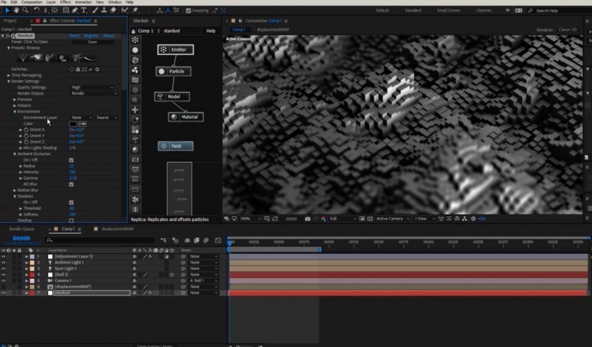Screen dimensions: 592x347
Task: Select the Emitter node in graph
Action: [175, 50]
